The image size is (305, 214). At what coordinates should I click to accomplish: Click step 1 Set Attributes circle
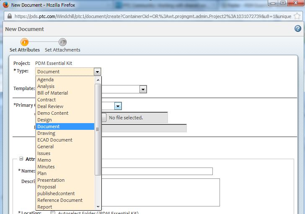[24, 42]
